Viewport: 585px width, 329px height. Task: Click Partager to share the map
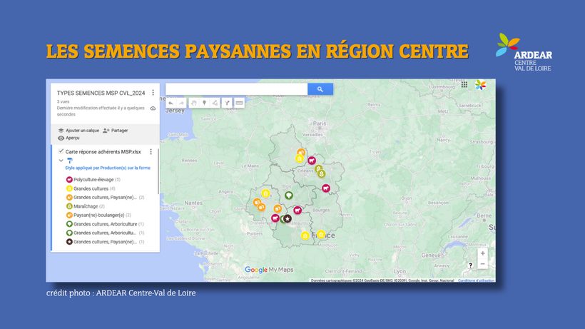point(116,131)
